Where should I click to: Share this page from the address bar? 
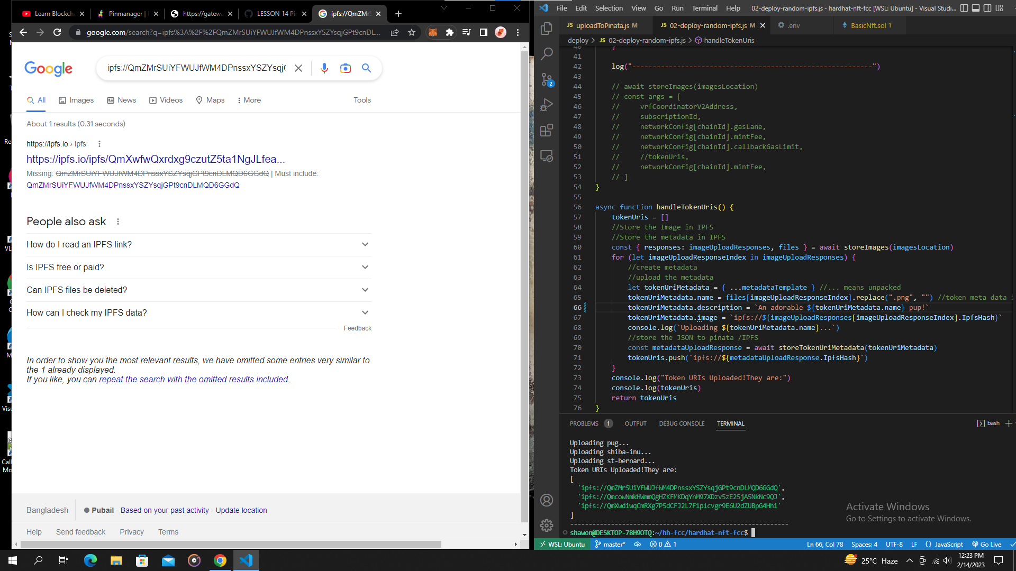[395, 32]
